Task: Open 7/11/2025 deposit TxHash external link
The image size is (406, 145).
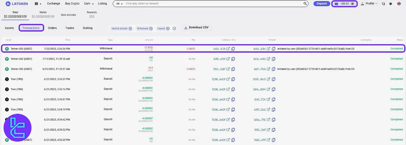Action: [269, 59]
